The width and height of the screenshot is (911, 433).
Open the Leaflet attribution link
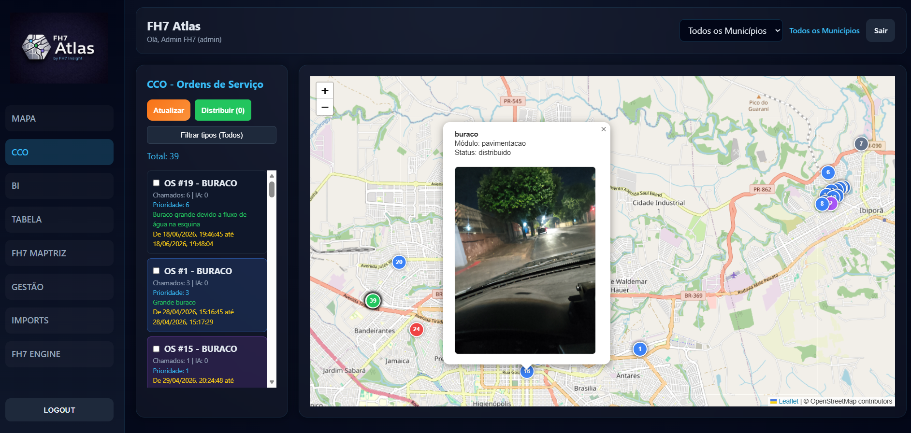click(x=788, y=401)
